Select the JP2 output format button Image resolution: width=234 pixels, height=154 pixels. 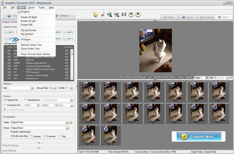[9, 39]
